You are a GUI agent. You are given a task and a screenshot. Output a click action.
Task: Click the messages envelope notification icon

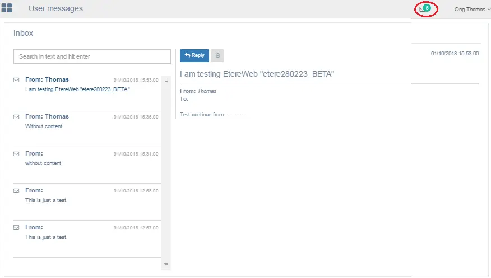422,9
